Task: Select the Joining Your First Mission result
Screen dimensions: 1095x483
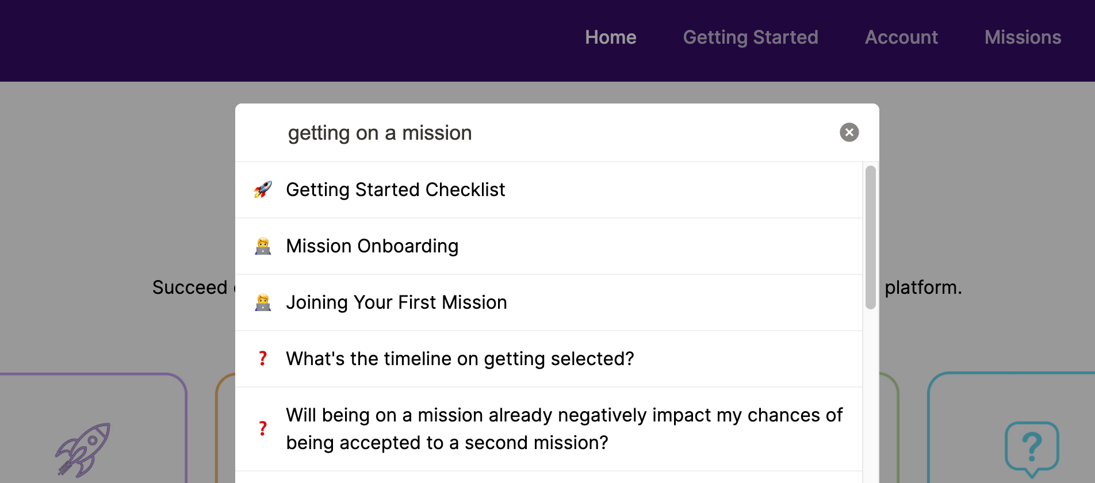Action: [396, 302]
